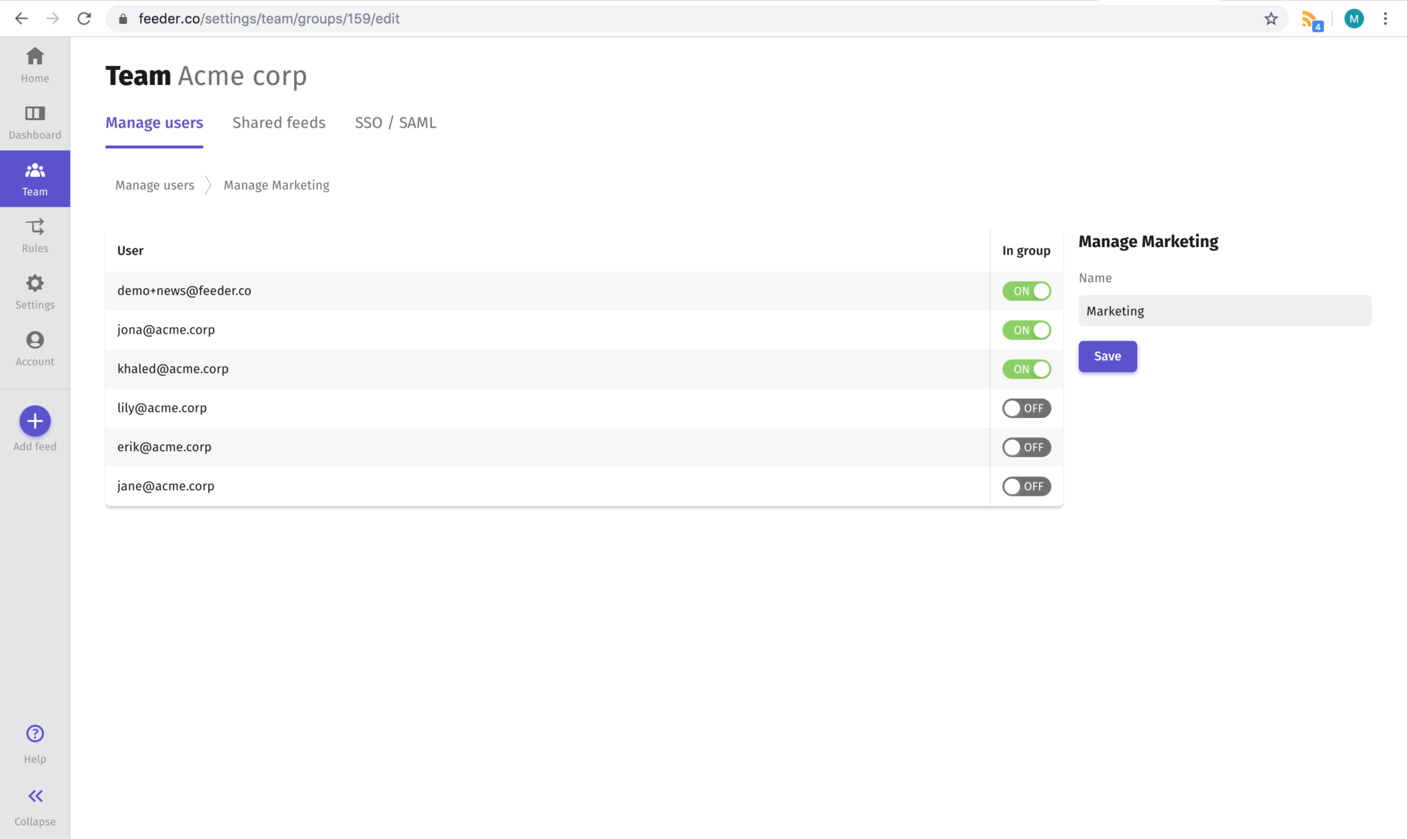1407x839 pixels.
Task: Go back via Manage users breadcrumb
Action: pyautogui.click(x=155, y=185)
